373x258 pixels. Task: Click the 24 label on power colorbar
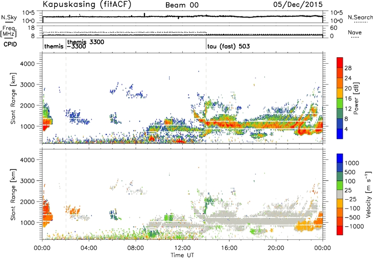tap(348, 78)
